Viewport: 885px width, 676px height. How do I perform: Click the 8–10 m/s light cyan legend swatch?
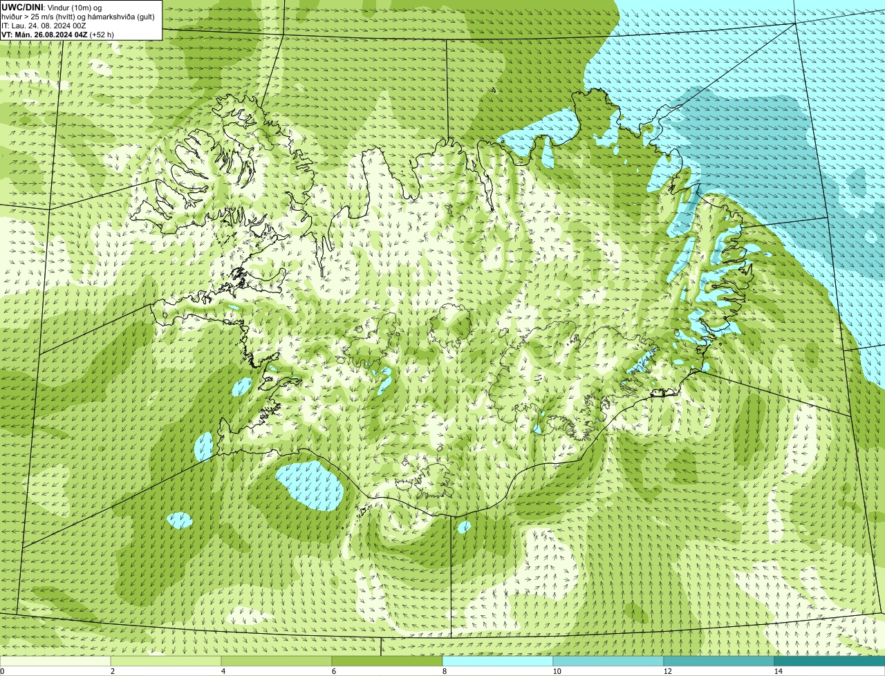point(498,661)
